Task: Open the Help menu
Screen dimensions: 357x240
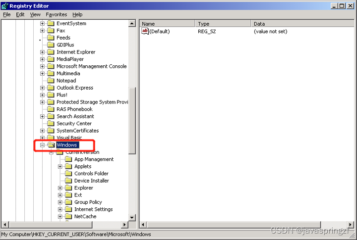Action: (77, 14)
